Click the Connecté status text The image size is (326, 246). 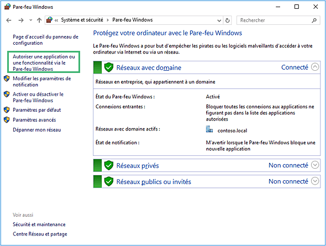tap(295, 67)
